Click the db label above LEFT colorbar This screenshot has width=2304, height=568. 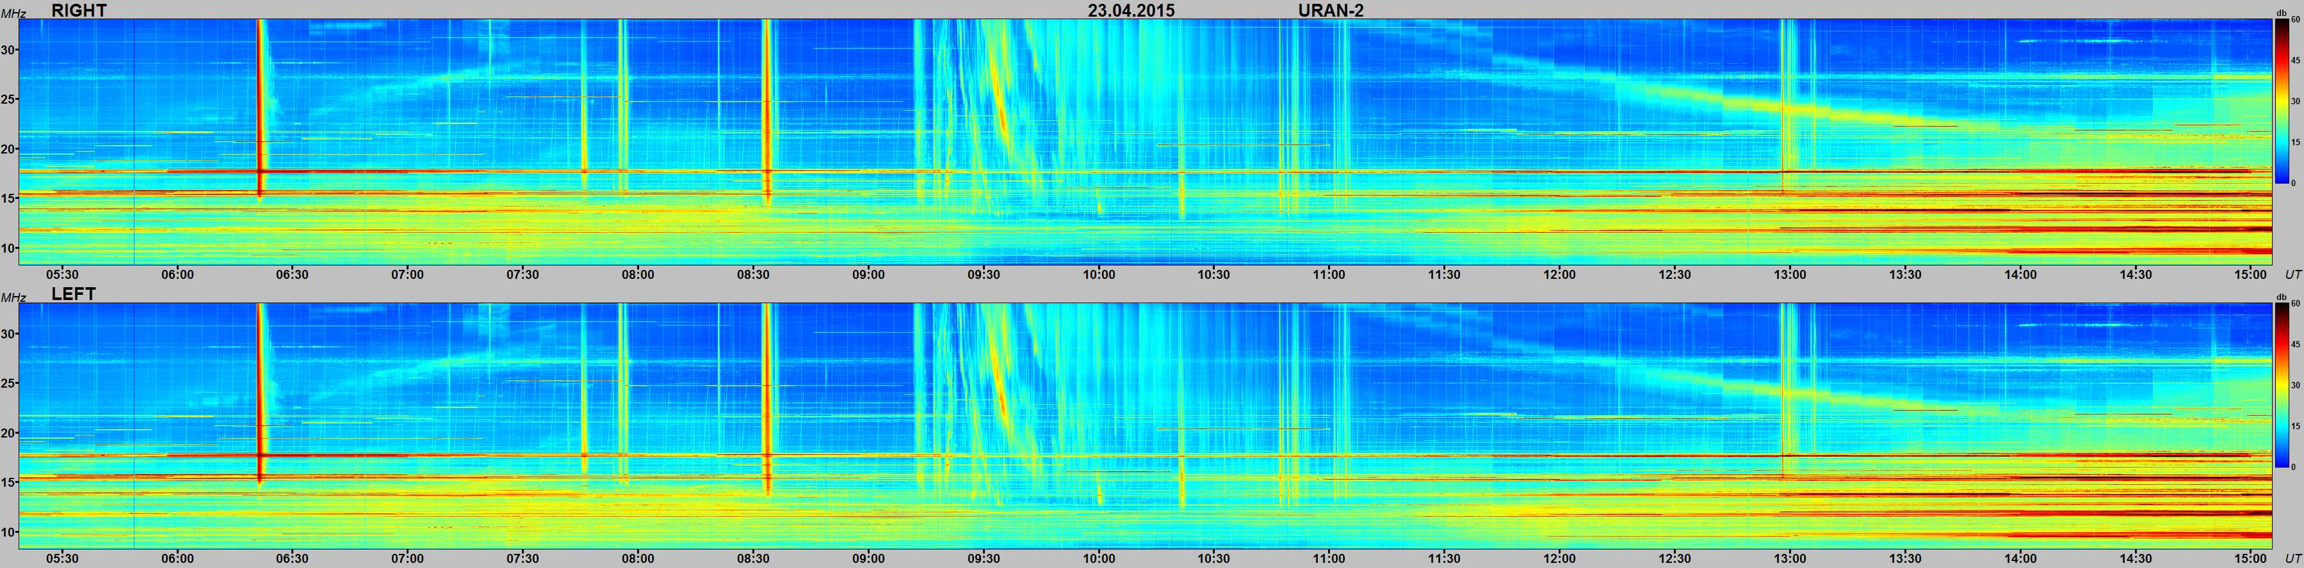(x=2282, y=297)
